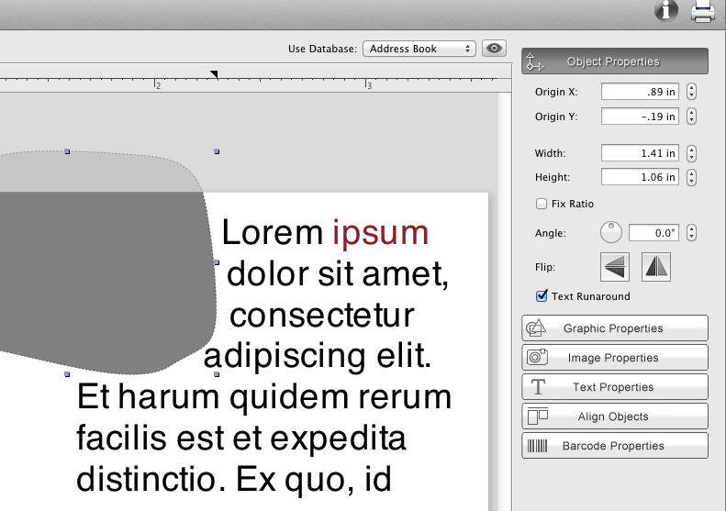This screenshot has height=511, width=726.
Task: Open Text Properties panel
Action: [x=615, y=387]
